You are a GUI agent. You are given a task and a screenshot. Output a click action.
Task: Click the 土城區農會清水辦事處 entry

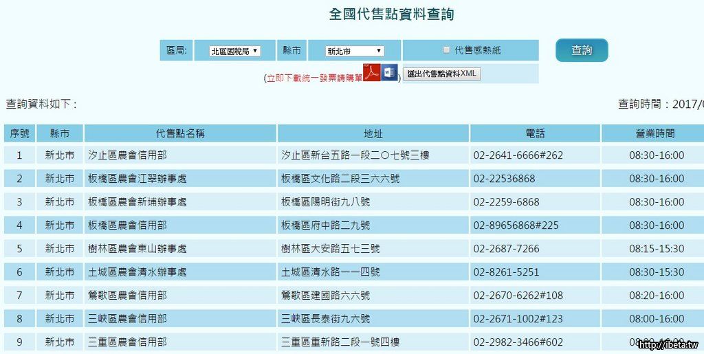(x=137, y=272)
